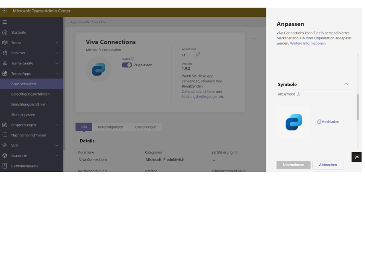Image resolution: width=365 pixels, height=273 pixels.
Task: Collapse the Symbole section chevron
Action: coord(346,84)
